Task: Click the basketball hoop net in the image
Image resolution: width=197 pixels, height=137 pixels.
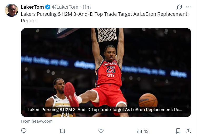Action: tap(107, 34)
